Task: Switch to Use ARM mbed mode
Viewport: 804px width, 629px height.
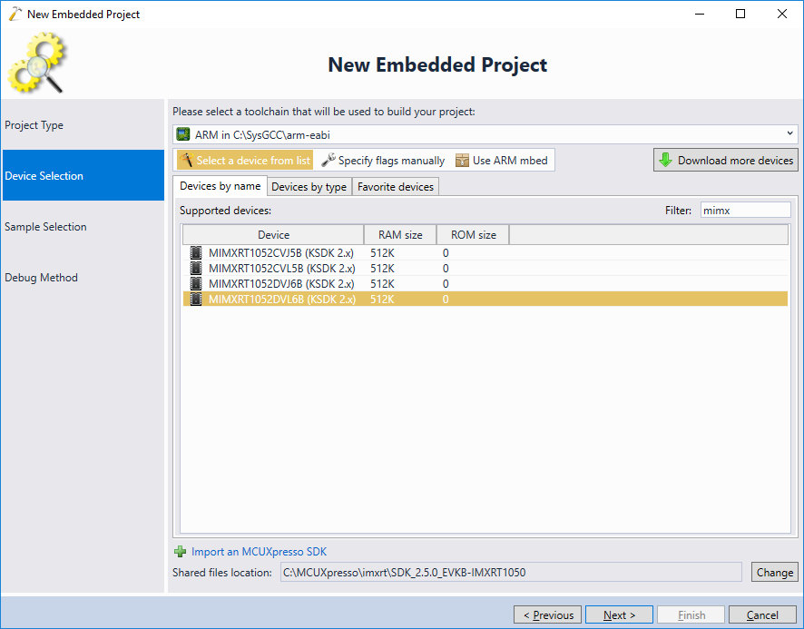Action: click(502, 160)
